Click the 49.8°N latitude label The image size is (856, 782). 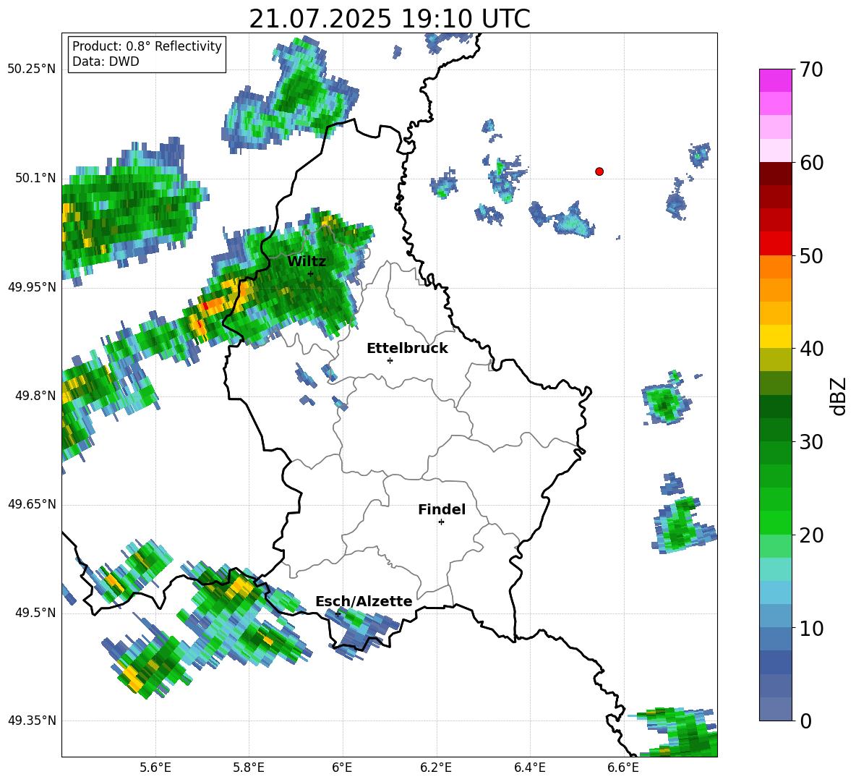click(x=35, y=396)
